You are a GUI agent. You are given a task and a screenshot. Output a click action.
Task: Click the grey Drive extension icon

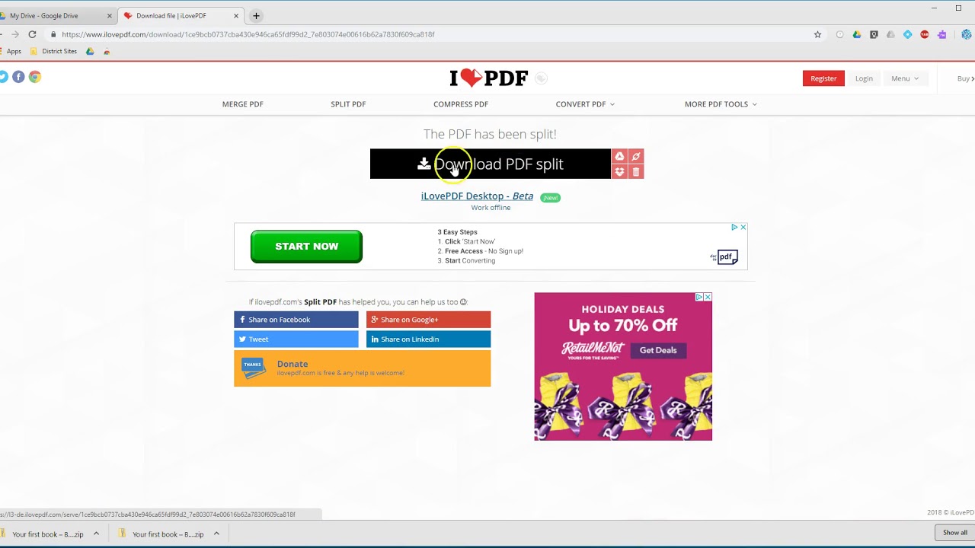890,34
